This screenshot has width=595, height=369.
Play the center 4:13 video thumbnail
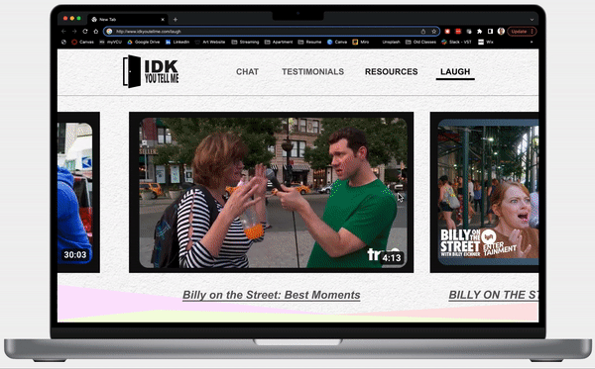pos(272,192)
